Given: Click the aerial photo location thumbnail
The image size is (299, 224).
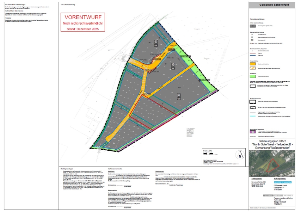Looking at the screenshot, I should tap(272, 163).
